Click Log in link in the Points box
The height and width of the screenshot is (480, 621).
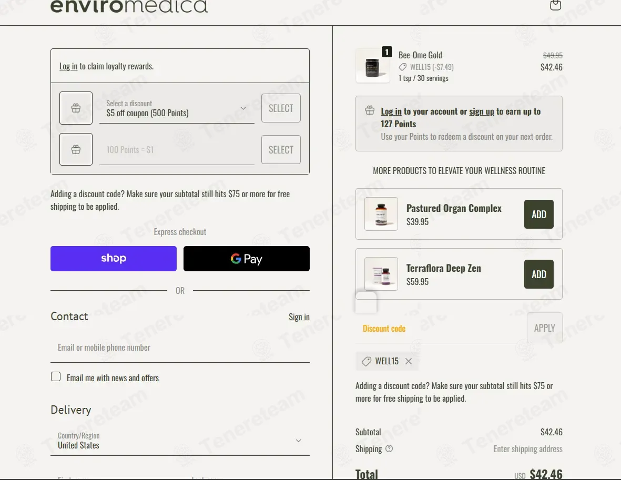tap(391, 111)
